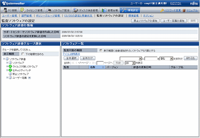200x138 pixels.
Task: Click the 絞り込む button
Action: [191, 58]
